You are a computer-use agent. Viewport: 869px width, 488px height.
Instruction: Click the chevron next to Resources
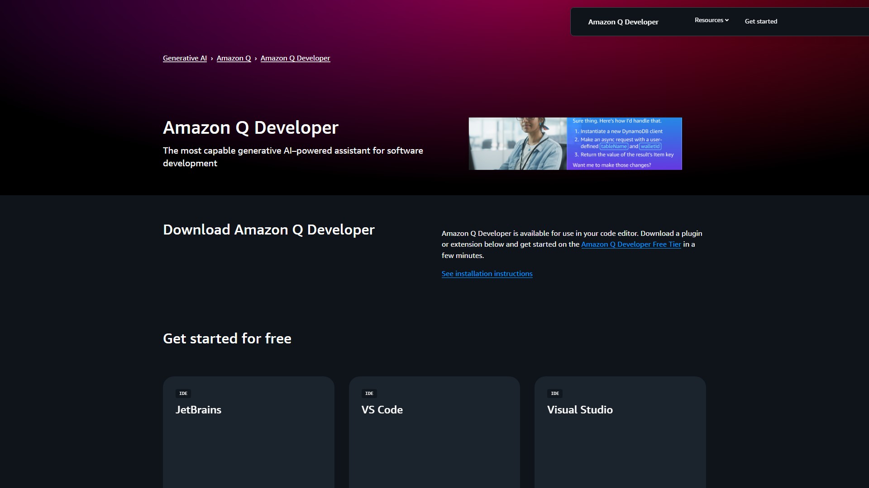[x=726, y=20]
